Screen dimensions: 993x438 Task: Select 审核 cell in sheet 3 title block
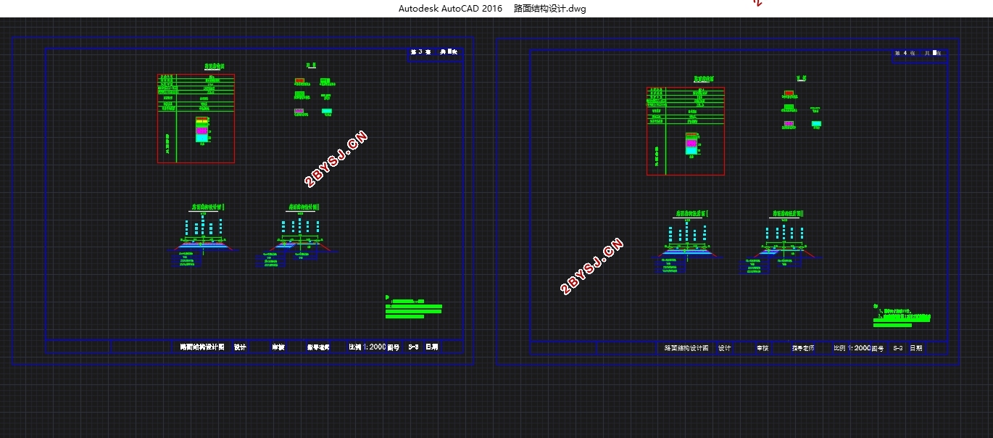pos(278,347)
